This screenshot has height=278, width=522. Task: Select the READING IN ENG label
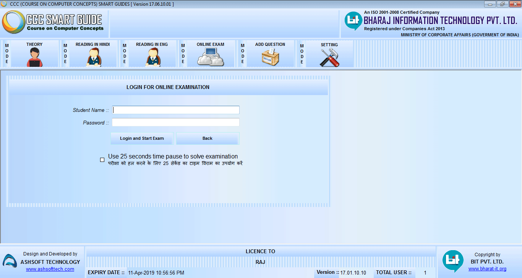(152, 44)
